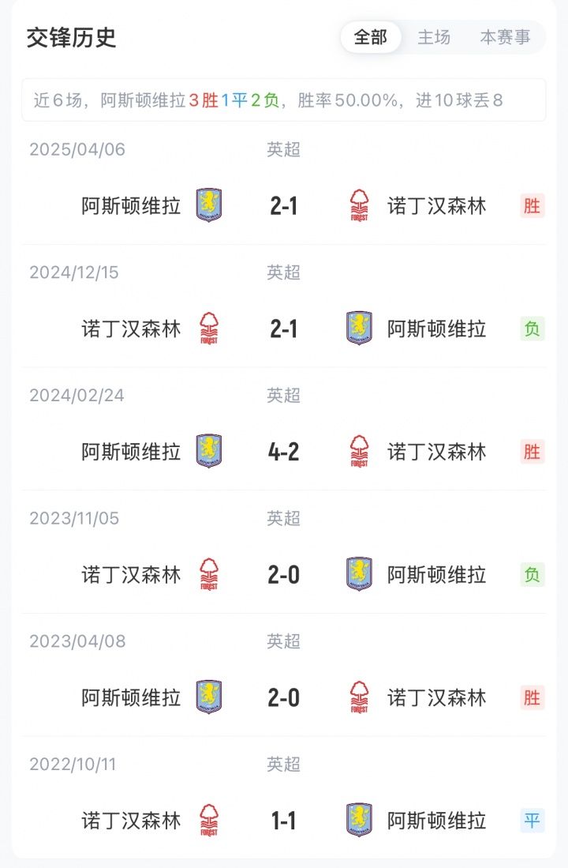This screenshot has width=568, height=868.
Task: Click 阿斯顿维拉 team name in 2023/11/05 match
Action: [437, 575]
